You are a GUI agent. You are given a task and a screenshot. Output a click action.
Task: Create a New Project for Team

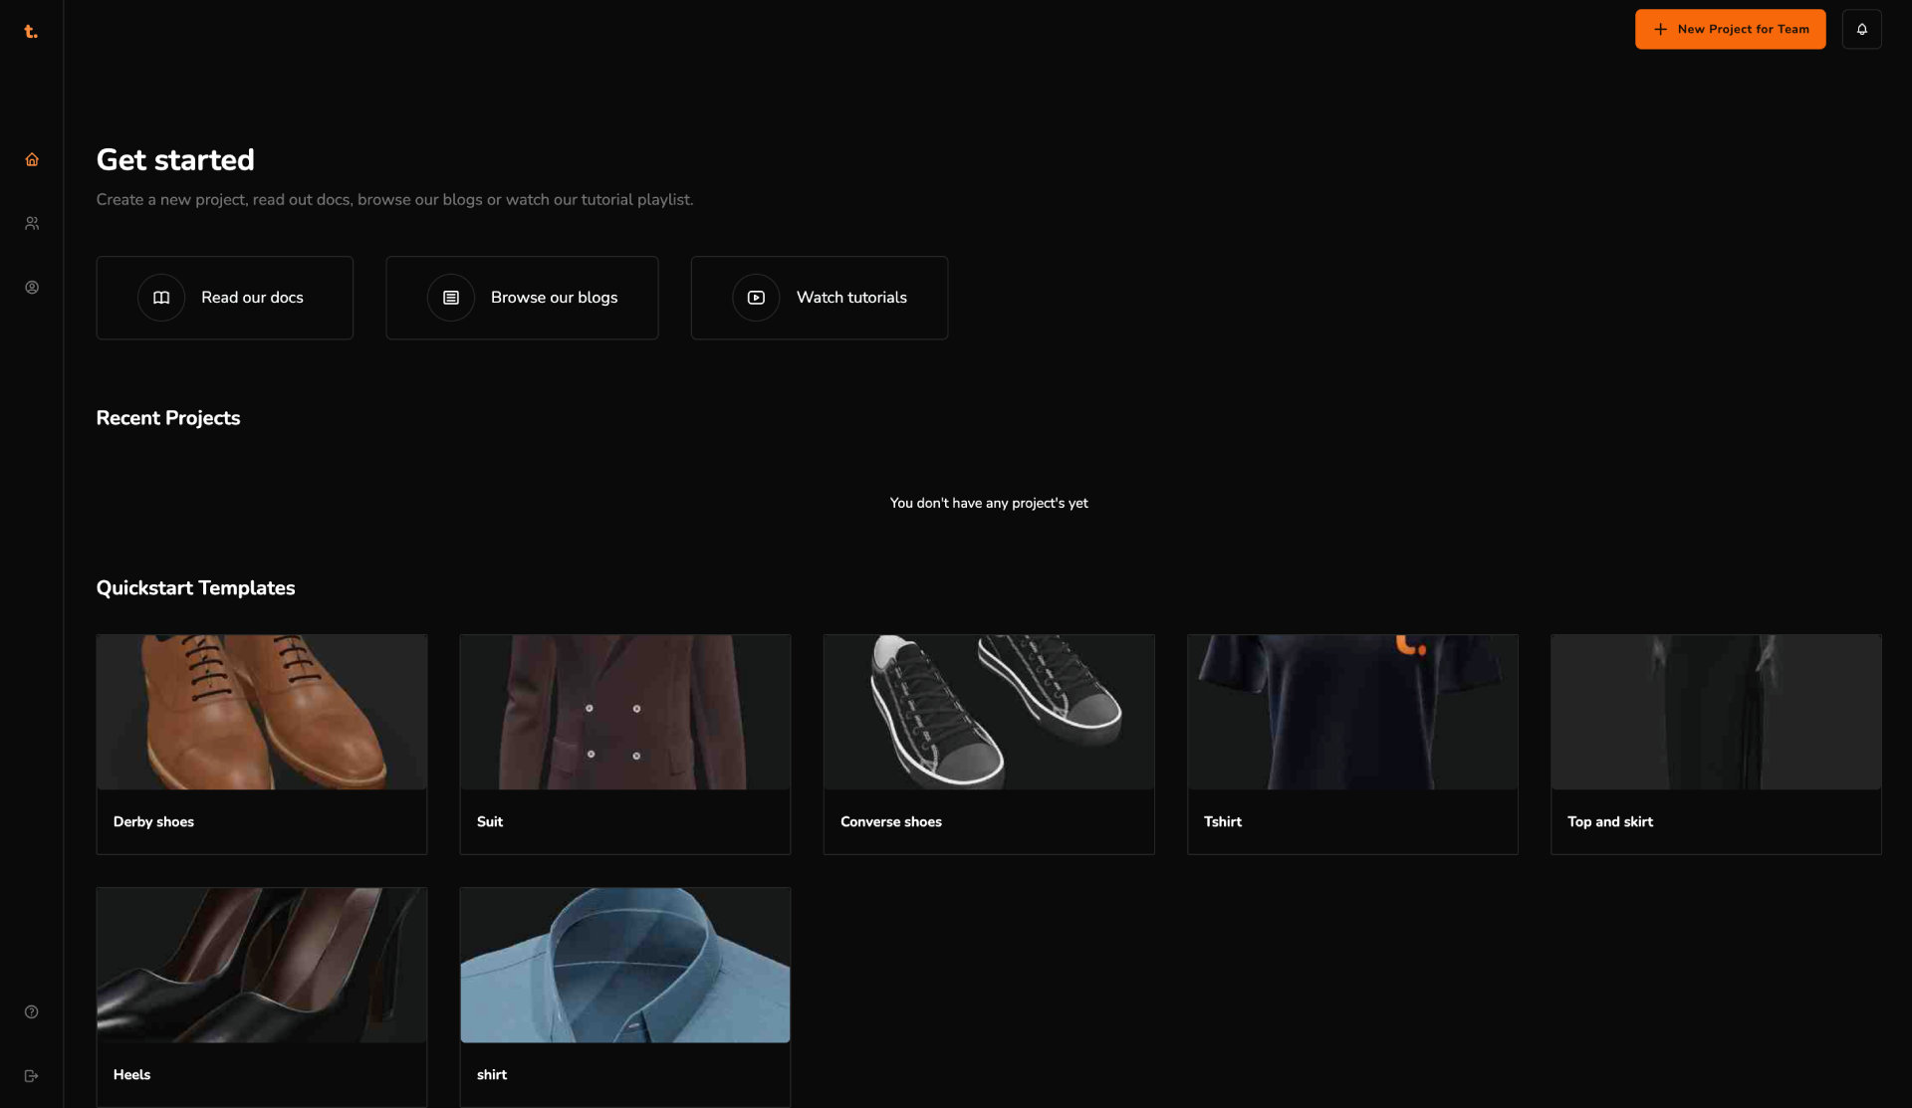[x=1730, y=29]
